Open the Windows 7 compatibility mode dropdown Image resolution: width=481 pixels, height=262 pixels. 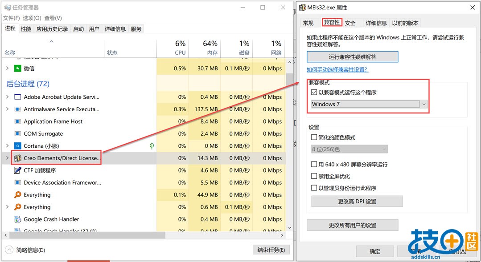pos(369,104)
